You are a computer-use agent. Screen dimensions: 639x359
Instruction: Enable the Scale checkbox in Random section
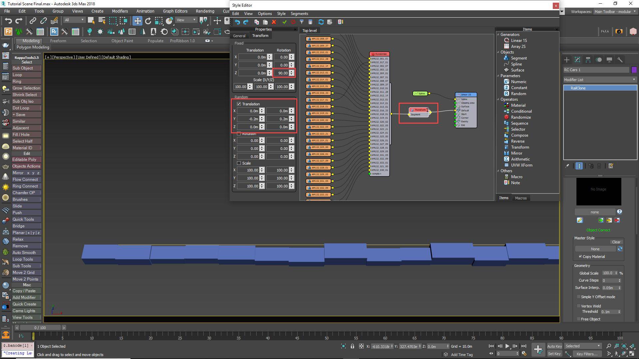239,163
